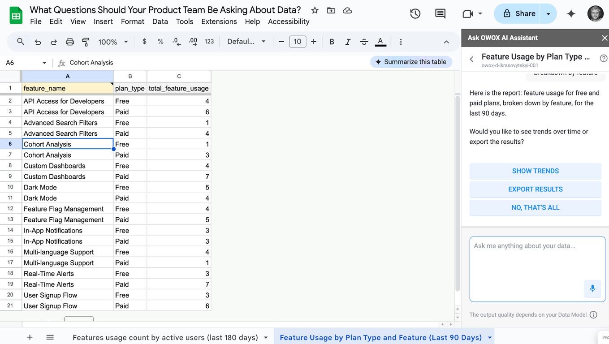Format as currency
Viewport: 609px width, 344px height.
coord(144,42)
